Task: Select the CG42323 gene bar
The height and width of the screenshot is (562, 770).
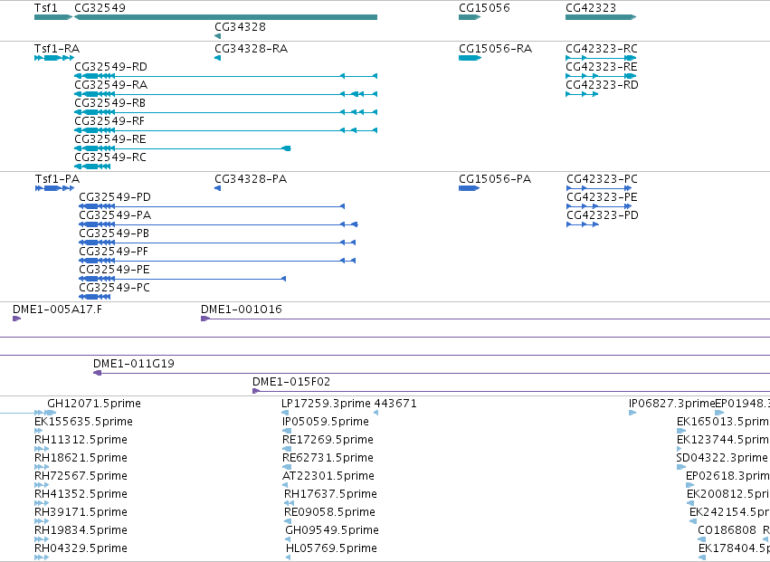Action: click(x=601, y=17)
